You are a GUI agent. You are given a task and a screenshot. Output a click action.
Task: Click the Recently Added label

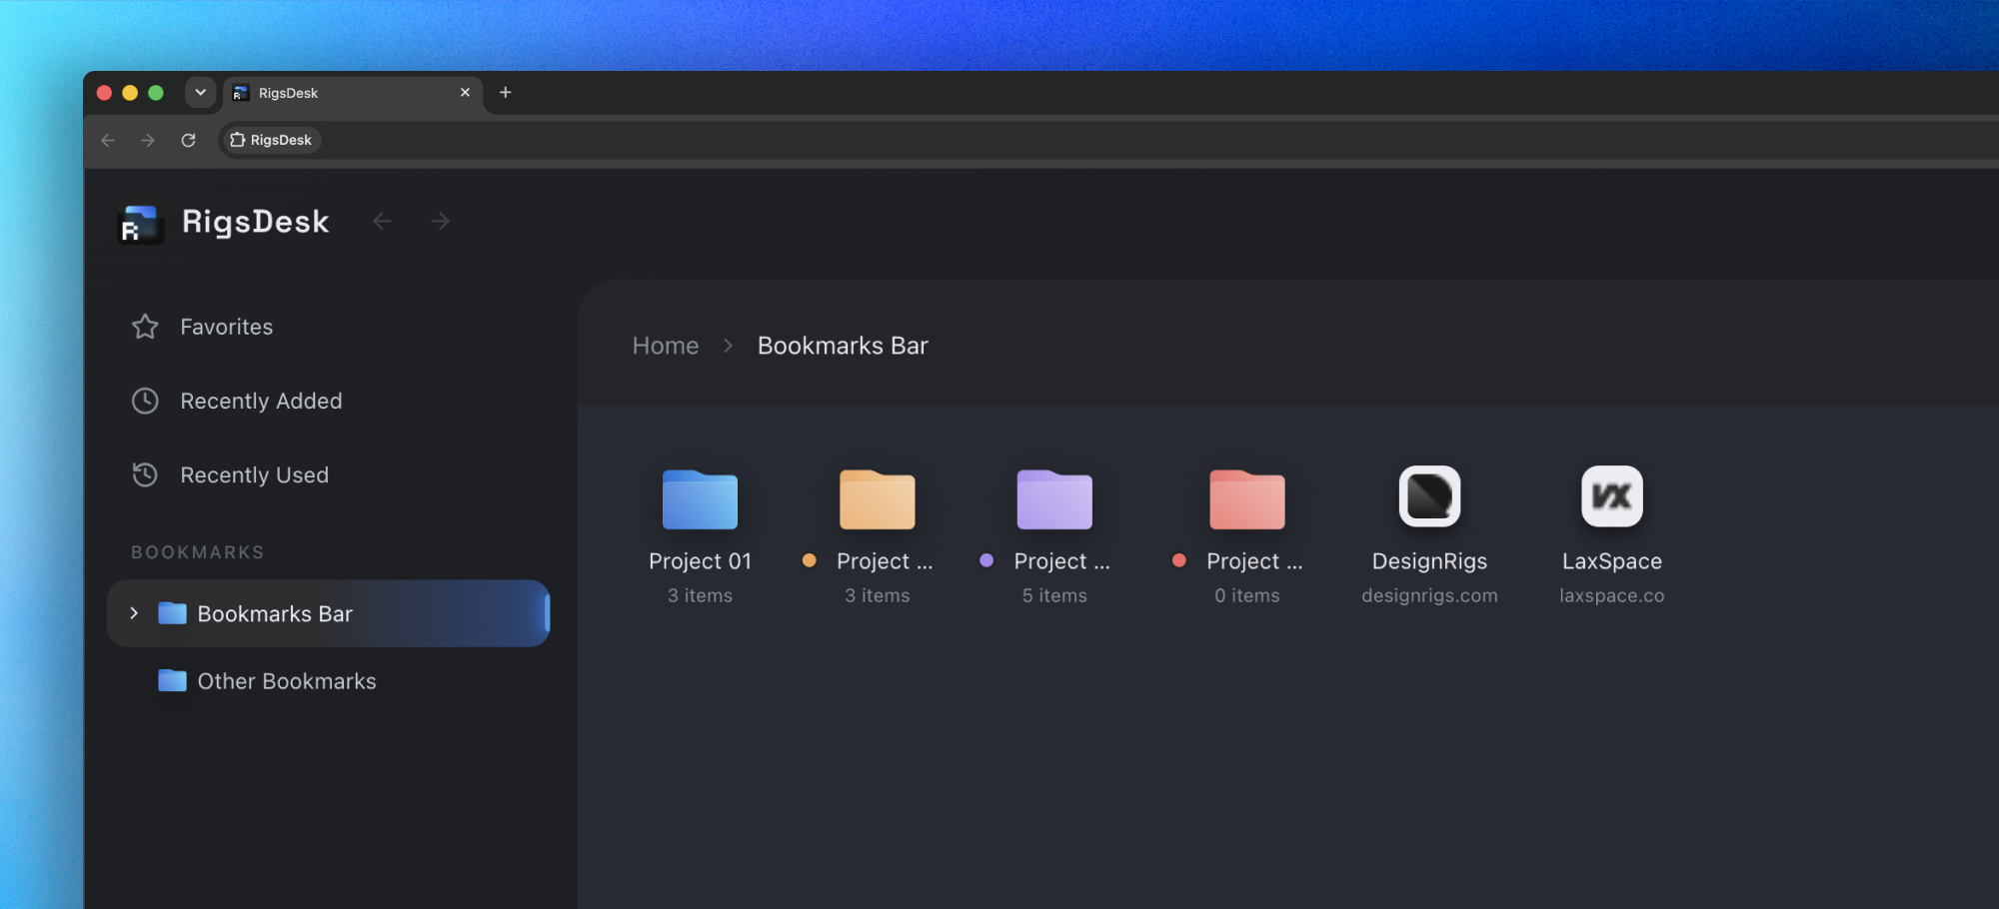(261, 401)
